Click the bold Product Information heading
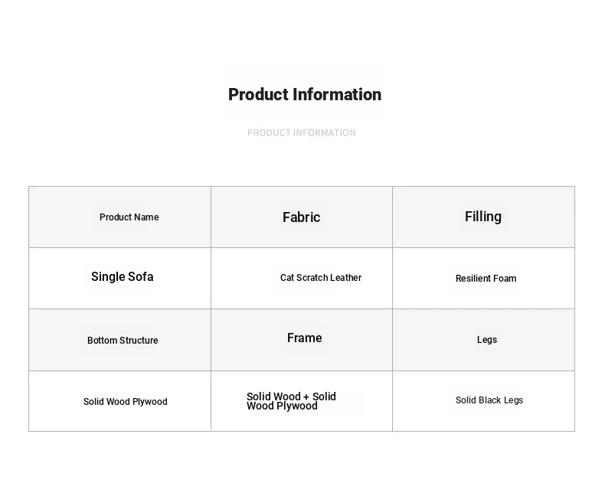605x496 pixels. pyautogui.click(x=305, y=95)
